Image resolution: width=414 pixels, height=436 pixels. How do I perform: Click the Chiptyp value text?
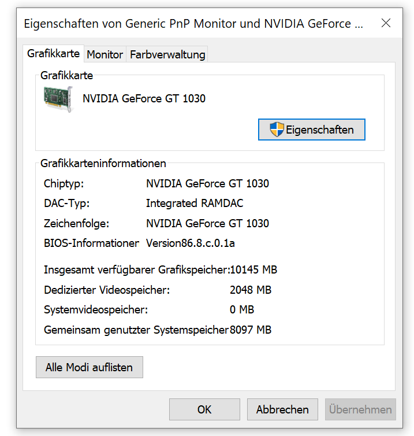208,183
